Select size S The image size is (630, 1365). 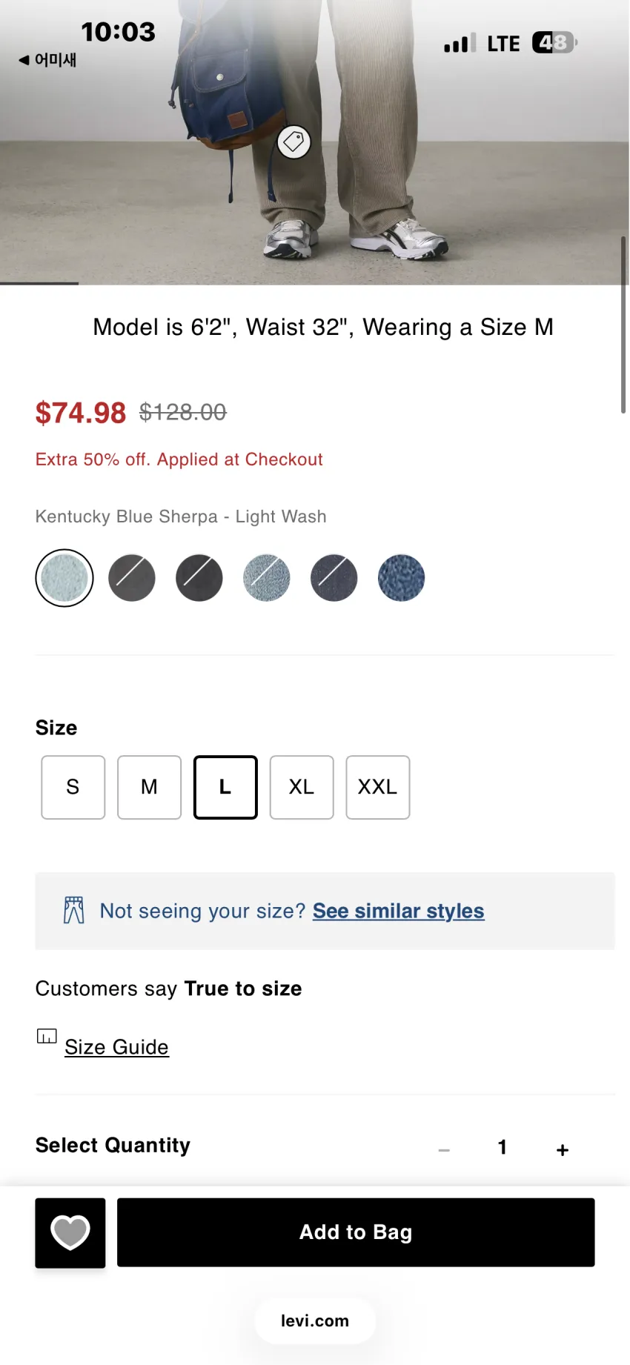73,787
